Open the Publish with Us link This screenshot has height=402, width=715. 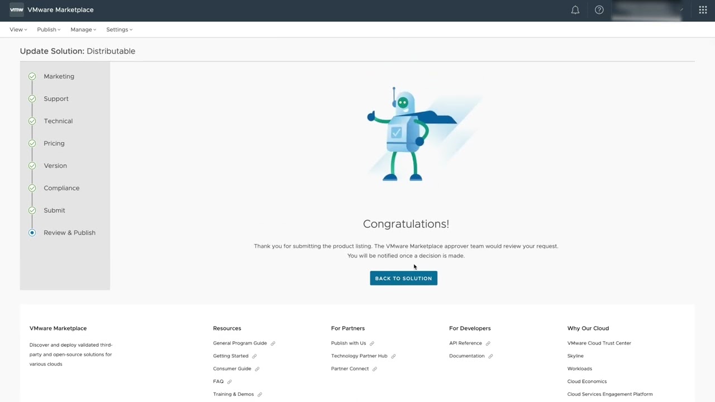coord(349,343)
